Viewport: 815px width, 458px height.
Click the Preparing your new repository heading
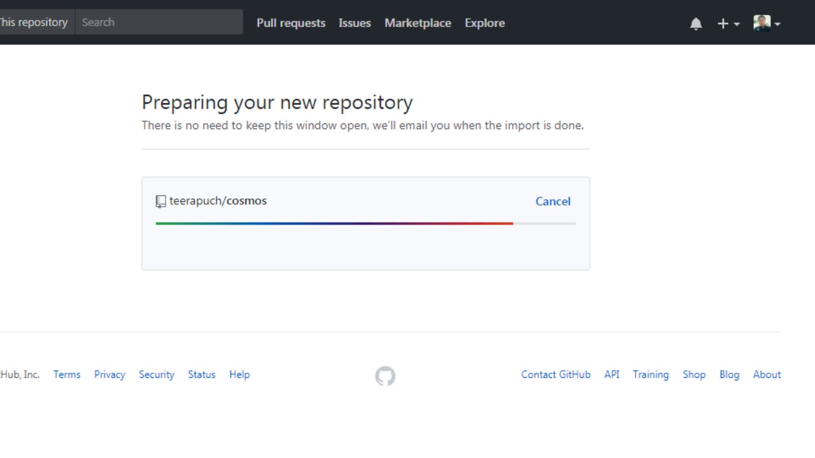click(x=277, y=102)
